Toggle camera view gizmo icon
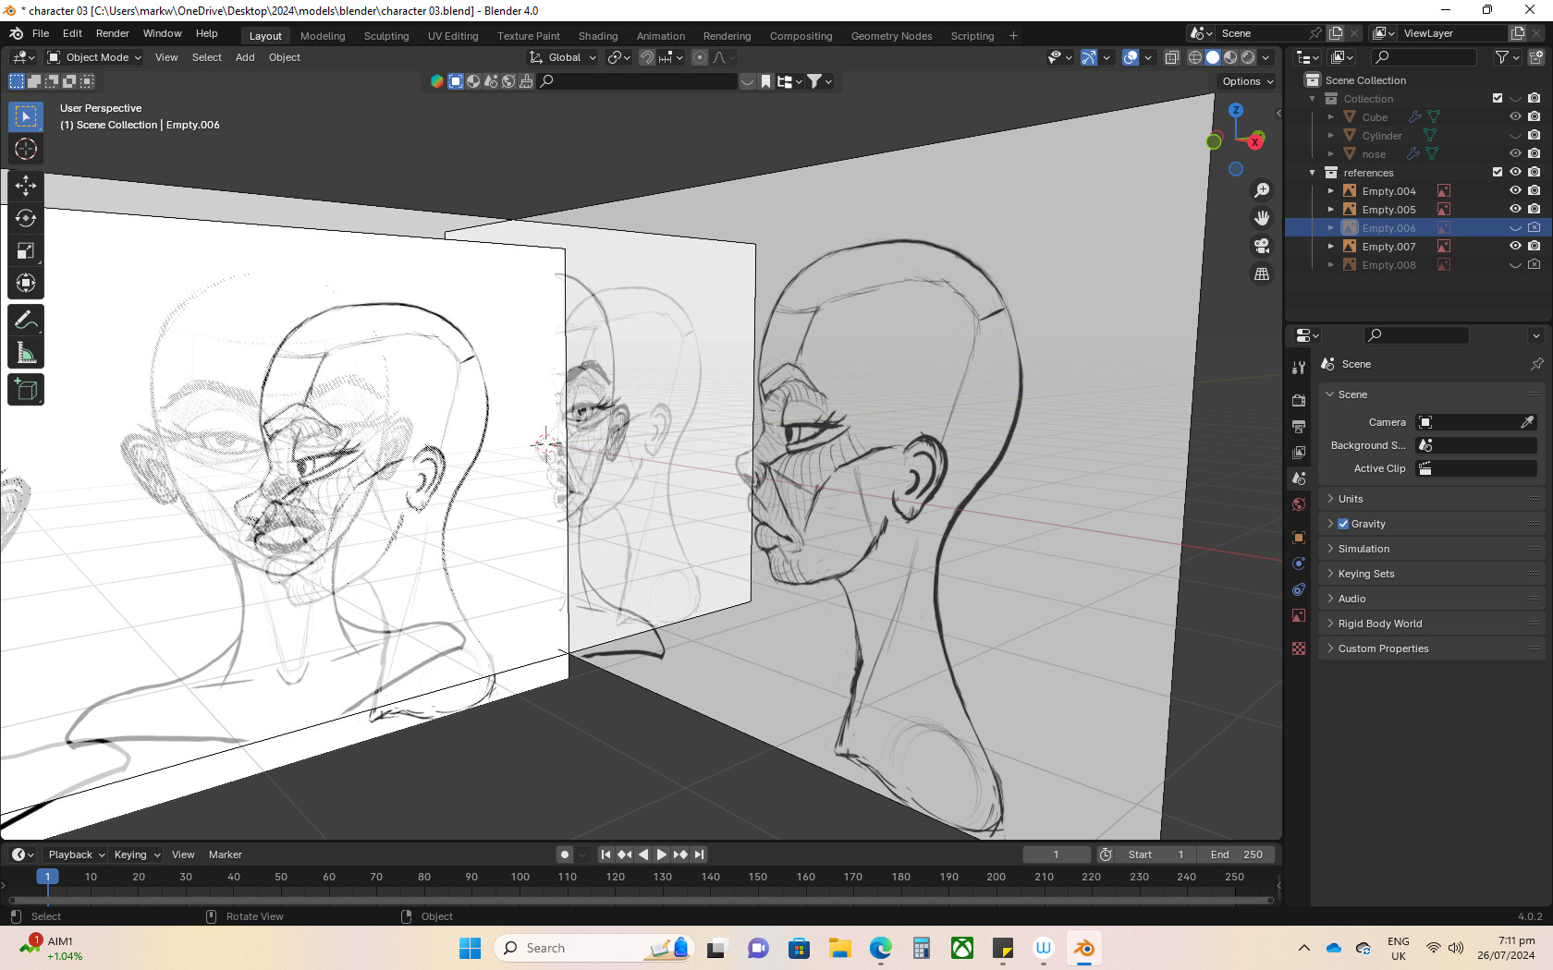This screenshot has width=1553, height=970. point(1262,246)
